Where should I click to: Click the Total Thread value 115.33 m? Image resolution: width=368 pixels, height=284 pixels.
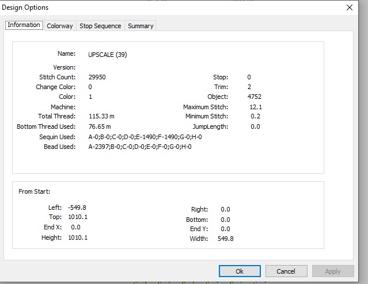click(101, 116)
